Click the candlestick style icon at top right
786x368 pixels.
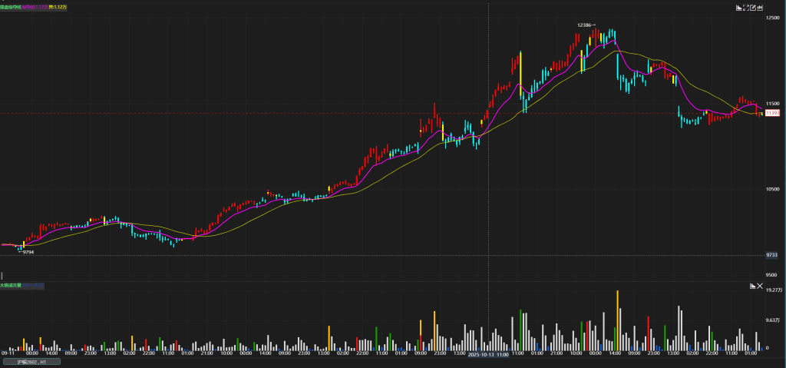point(761,8)
